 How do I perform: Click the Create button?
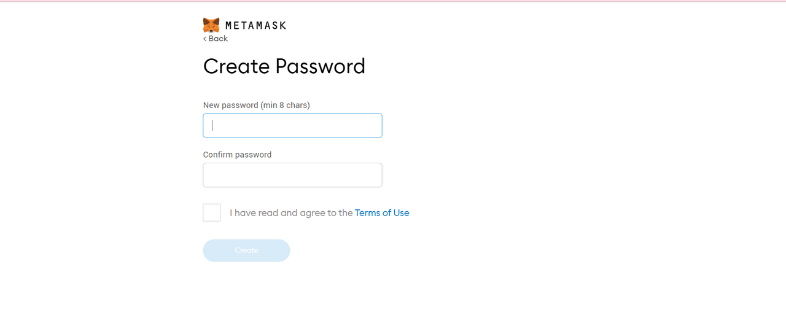click(x=246, y=250)
